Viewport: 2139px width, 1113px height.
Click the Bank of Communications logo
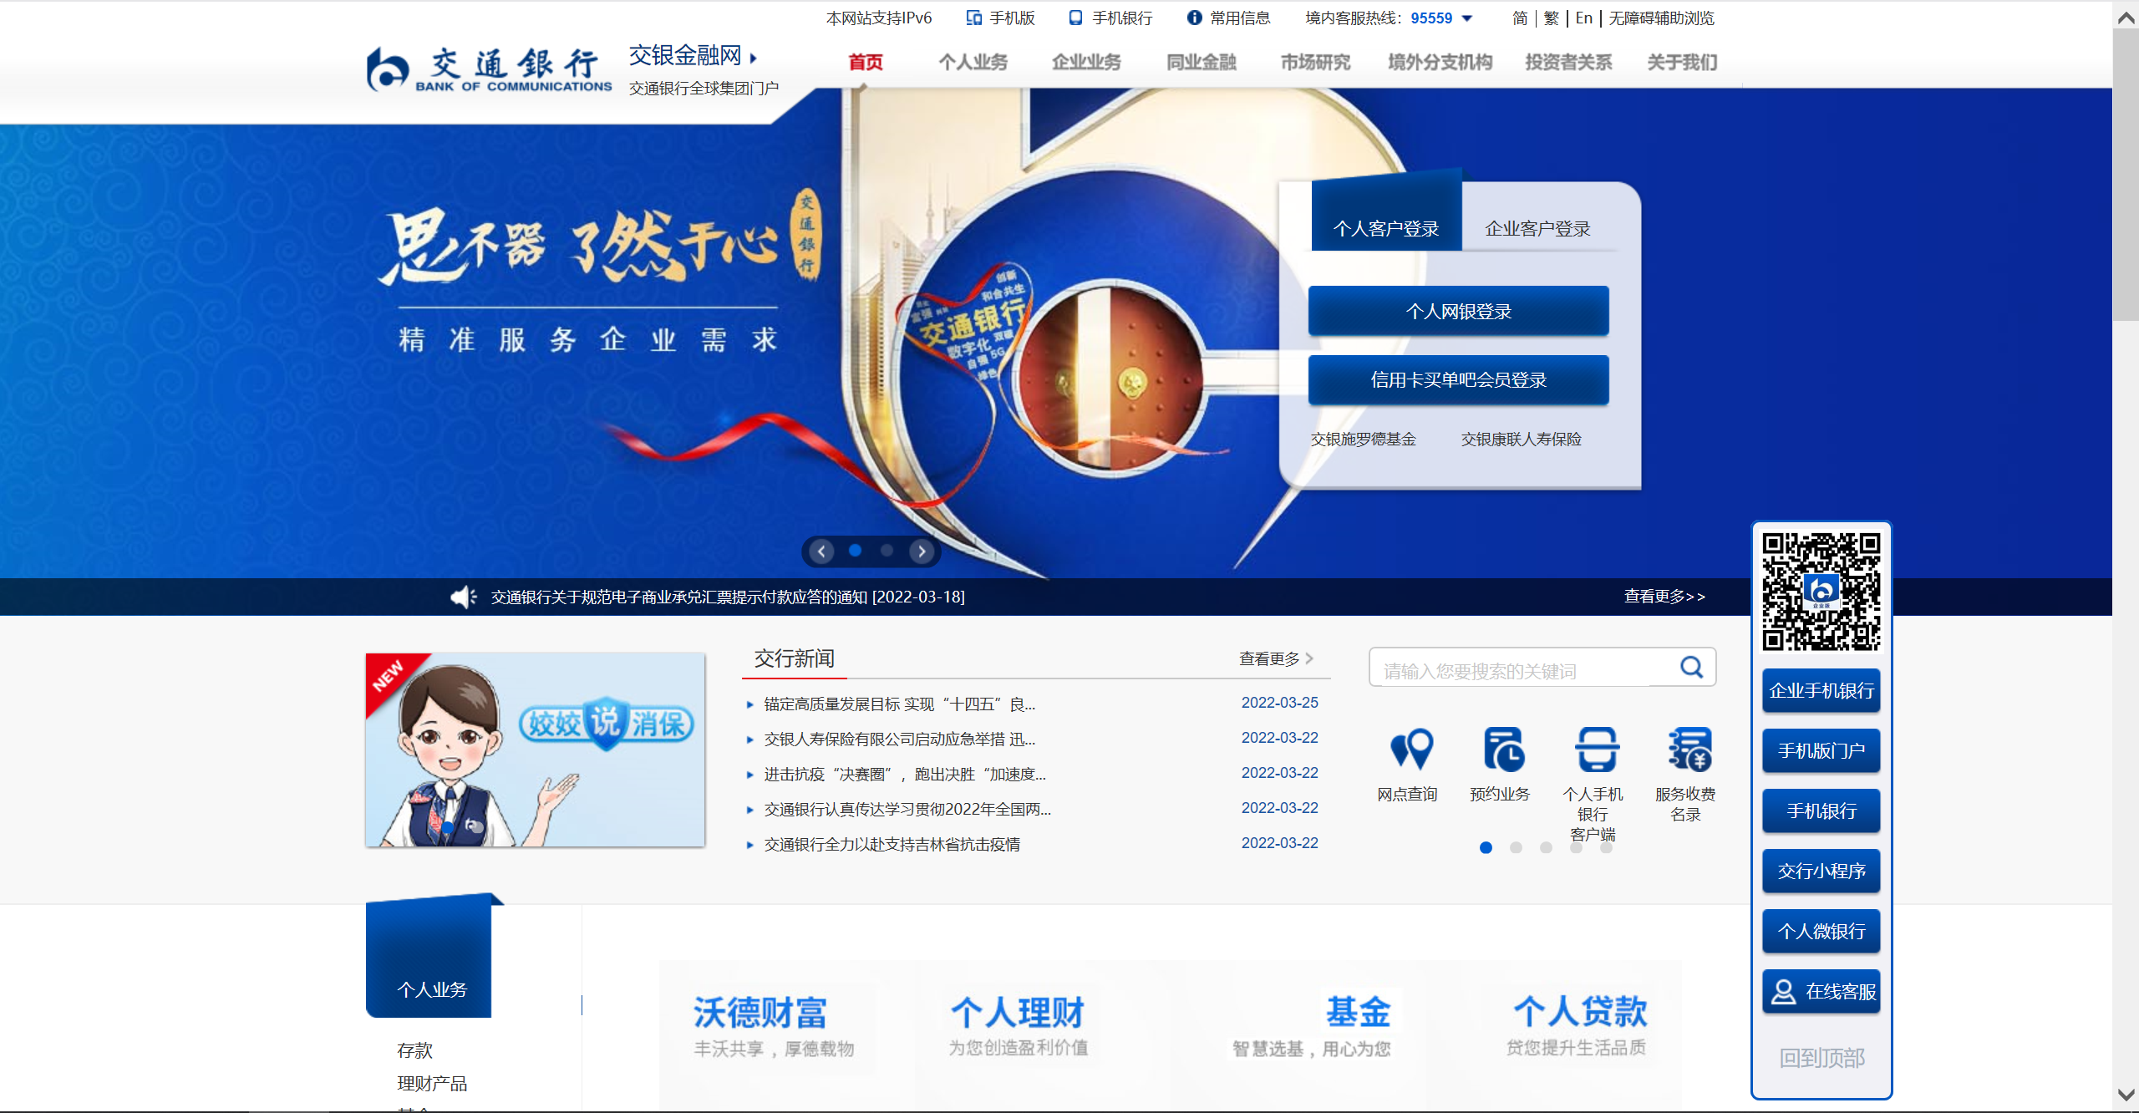[489, 69]
